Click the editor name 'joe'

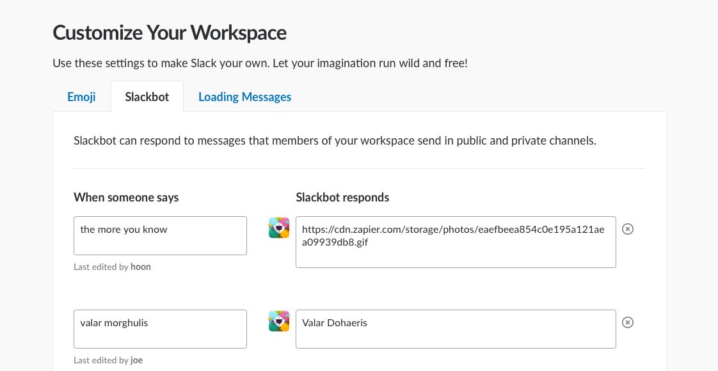[136, 360]
